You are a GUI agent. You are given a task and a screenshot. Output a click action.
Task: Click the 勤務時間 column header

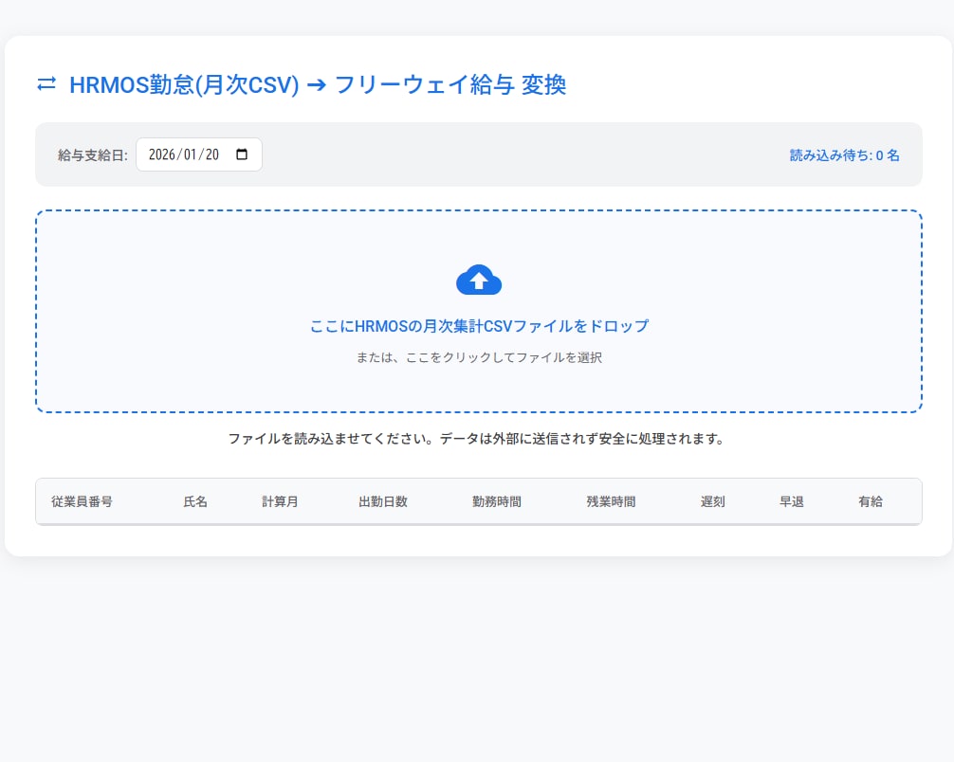[497, 501]
